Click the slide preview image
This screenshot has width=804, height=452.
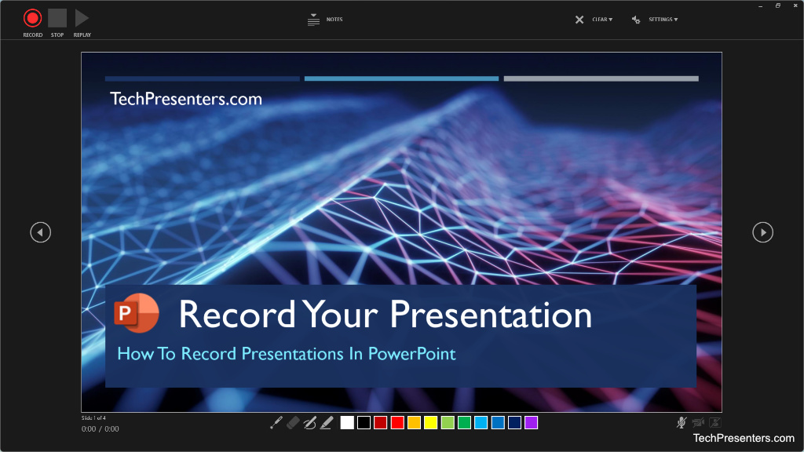pos(401,232)
